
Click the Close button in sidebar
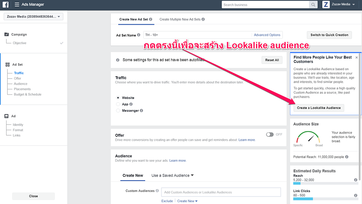(x=33, y=196)
